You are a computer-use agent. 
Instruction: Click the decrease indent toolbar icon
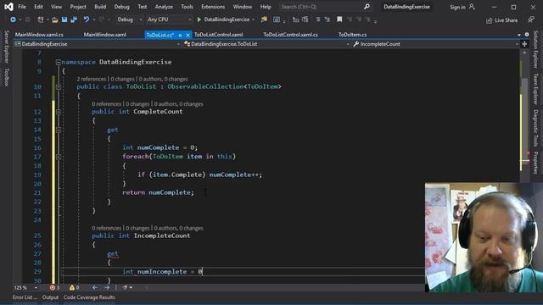pos(295,19)
